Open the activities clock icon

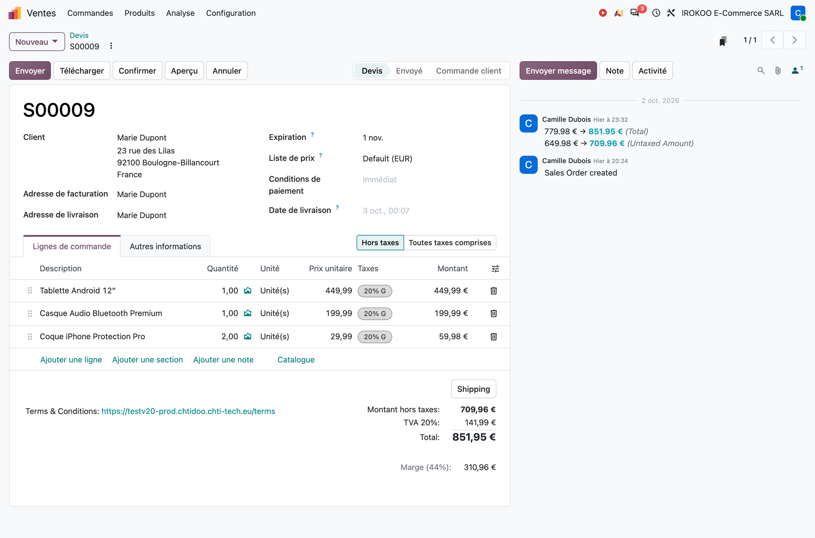pyautogui.click(x=656, y=13)
